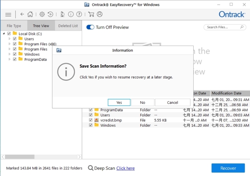250x176 pixels.
Task: Expand the Program Files (x86) node
Action: coord(10,44)
